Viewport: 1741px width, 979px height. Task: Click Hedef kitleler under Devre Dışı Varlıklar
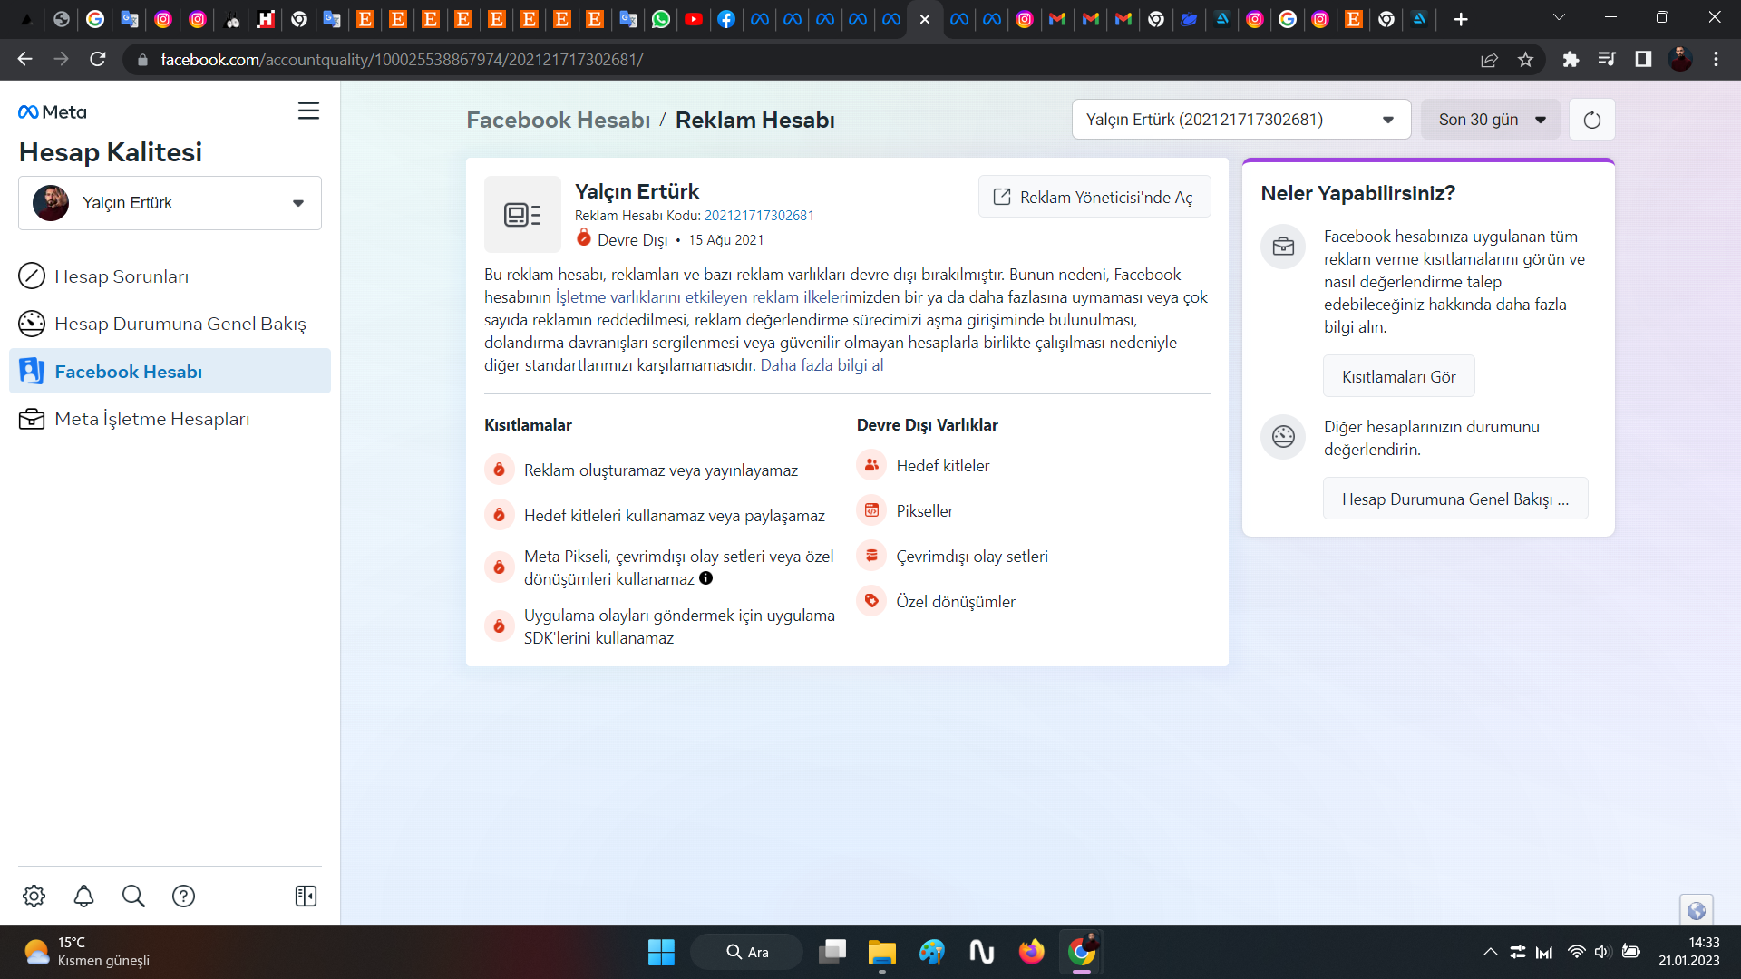[942, 466]
